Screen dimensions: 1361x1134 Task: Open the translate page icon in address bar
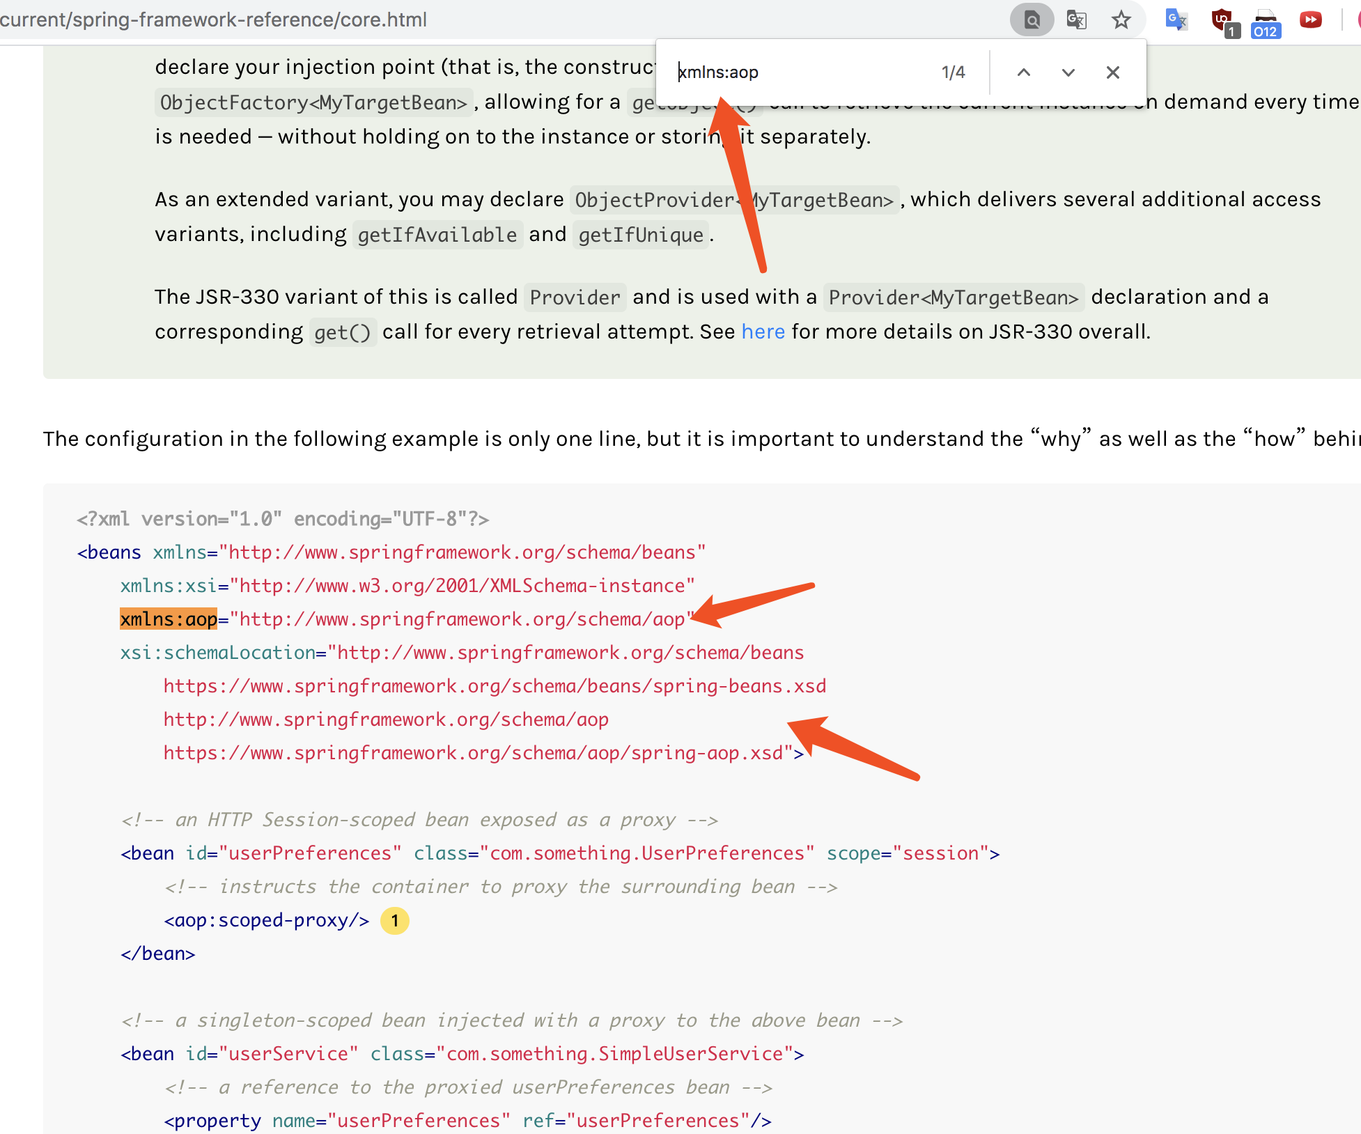pos(1077,20)
